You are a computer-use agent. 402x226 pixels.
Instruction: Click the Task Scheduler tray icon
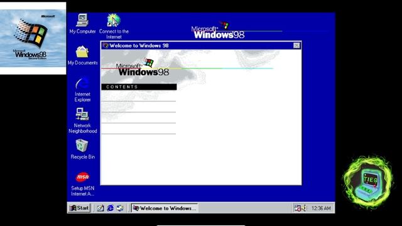point(298,208)
